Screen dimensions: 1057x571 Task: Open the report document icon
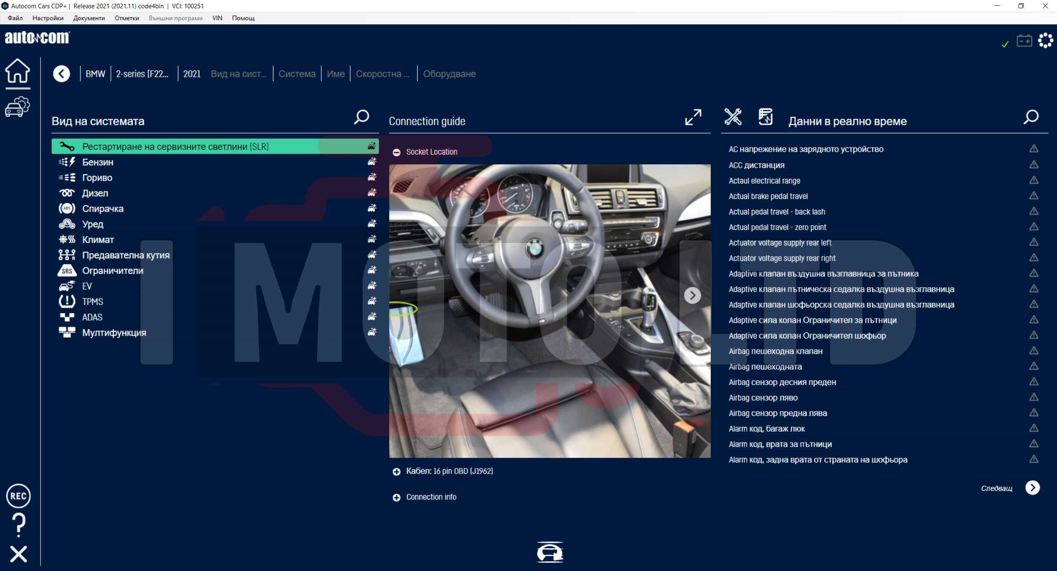(x=765, y=117)
